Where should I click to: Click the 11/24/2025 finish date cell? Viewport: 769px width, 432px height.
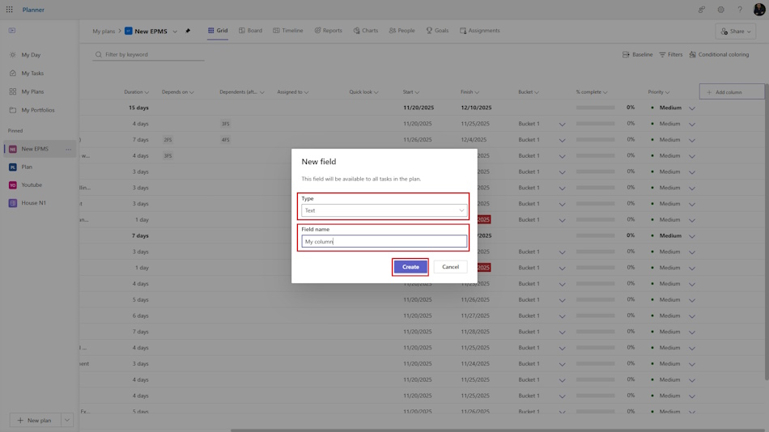[x=474, y=364]
